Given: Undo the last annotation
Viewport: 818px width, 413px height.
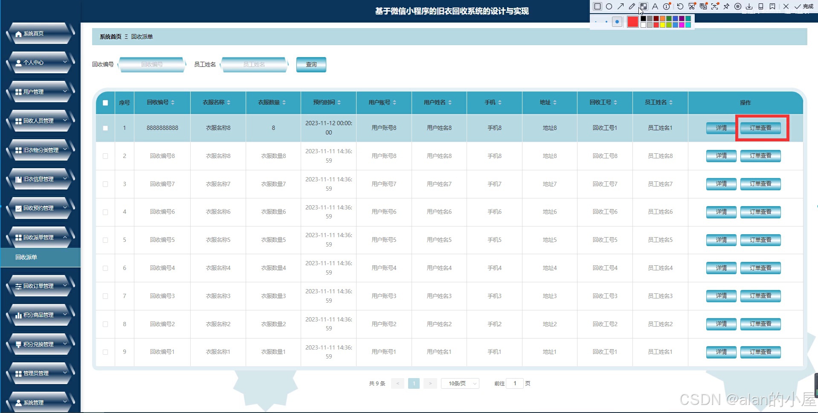Looking at the screenshot, I should (680, 6).
